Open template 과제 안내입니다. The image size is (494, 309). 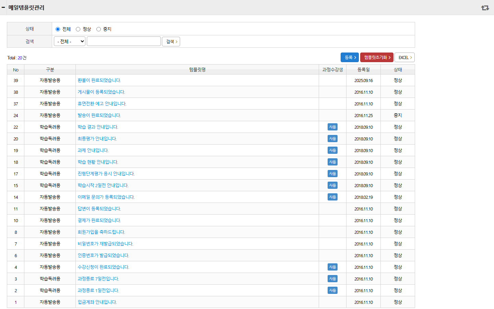click(93, 150)
